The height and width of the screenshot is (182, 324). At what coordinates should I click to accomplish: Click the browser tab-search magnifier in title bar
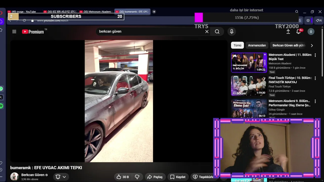pos(297,12)
